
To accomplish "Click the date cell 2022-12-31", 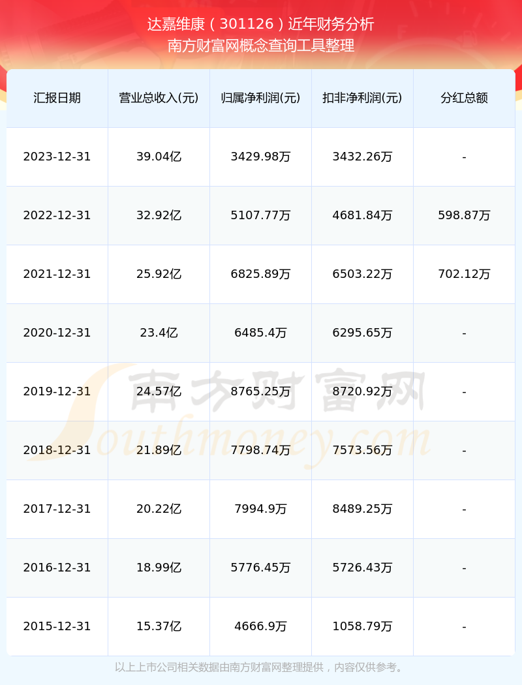I will pos(57,215).
